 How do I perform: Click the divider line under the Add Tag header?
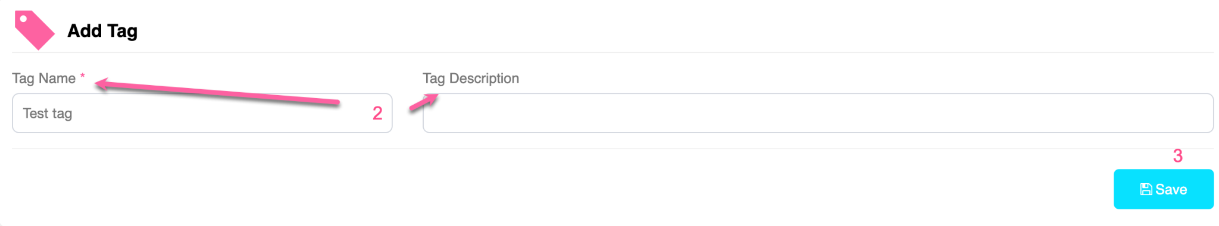click(x=613, y=52)
